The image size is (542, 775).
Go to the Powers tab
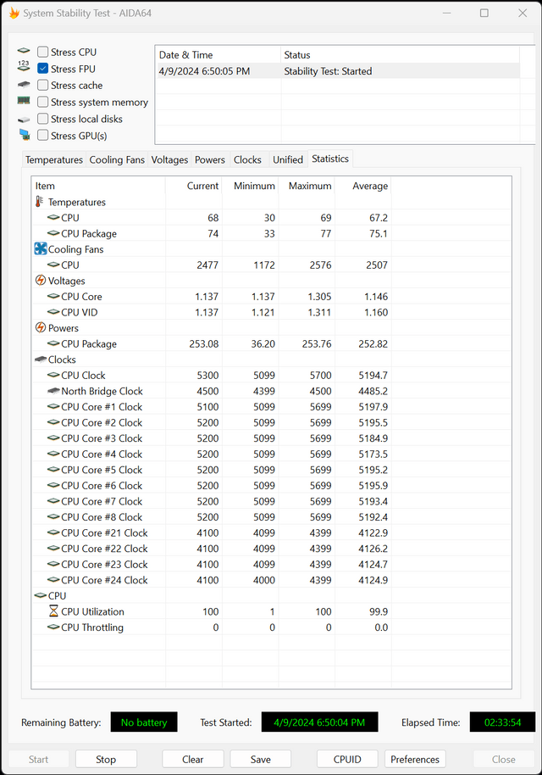[x=210, y=159]
